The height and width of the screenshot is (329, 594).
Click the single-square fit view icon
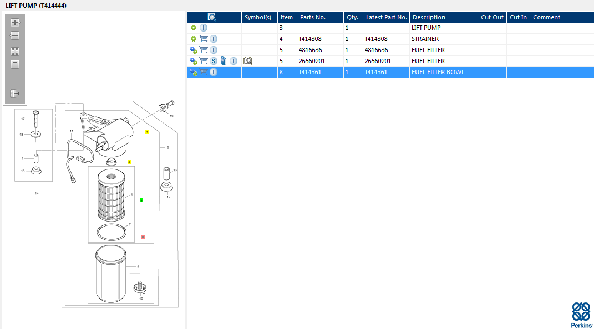point(15,64)
